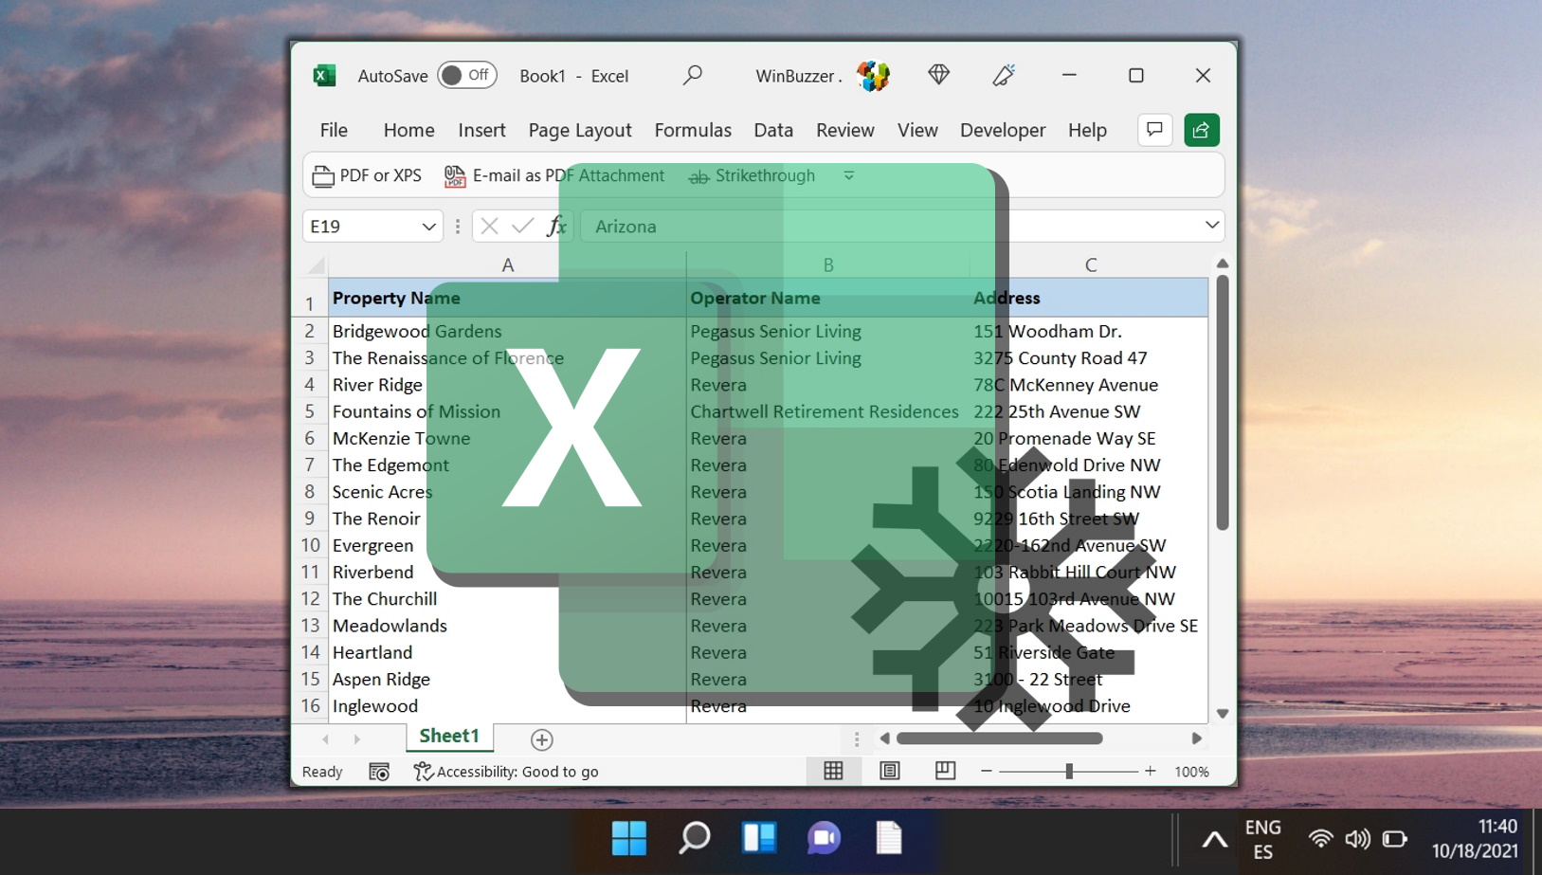Image resolution: width=1542 pixels, height=875 pixels.
Task: Click the zoom slider handle
Action: (x=1069, y=772)
